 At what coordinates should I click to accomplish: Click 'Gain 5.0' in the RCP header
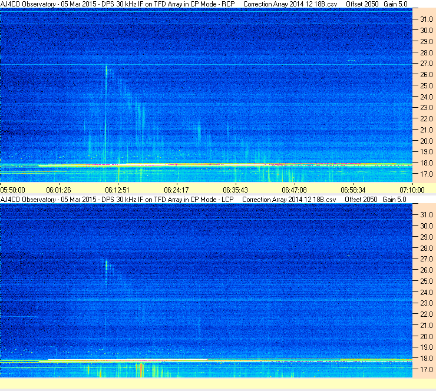(395, 4)
